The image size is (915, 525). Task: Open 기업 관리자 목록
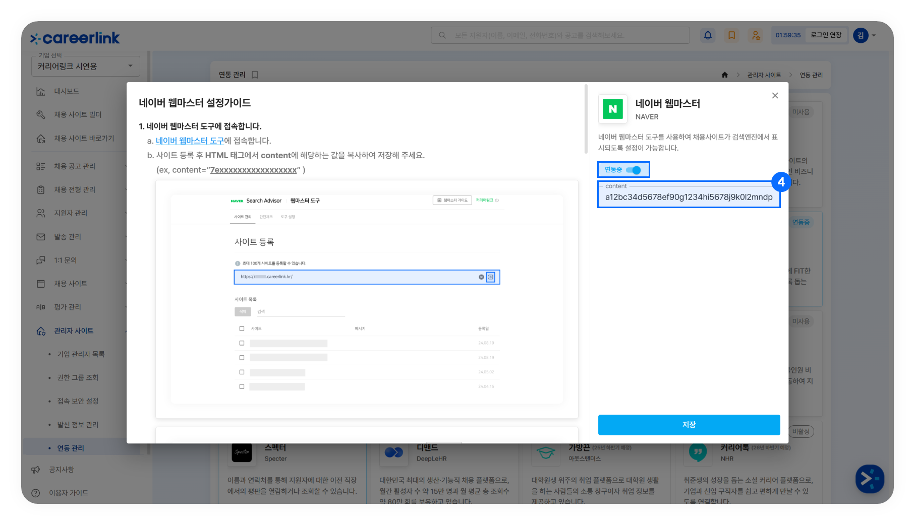(81, 354)
